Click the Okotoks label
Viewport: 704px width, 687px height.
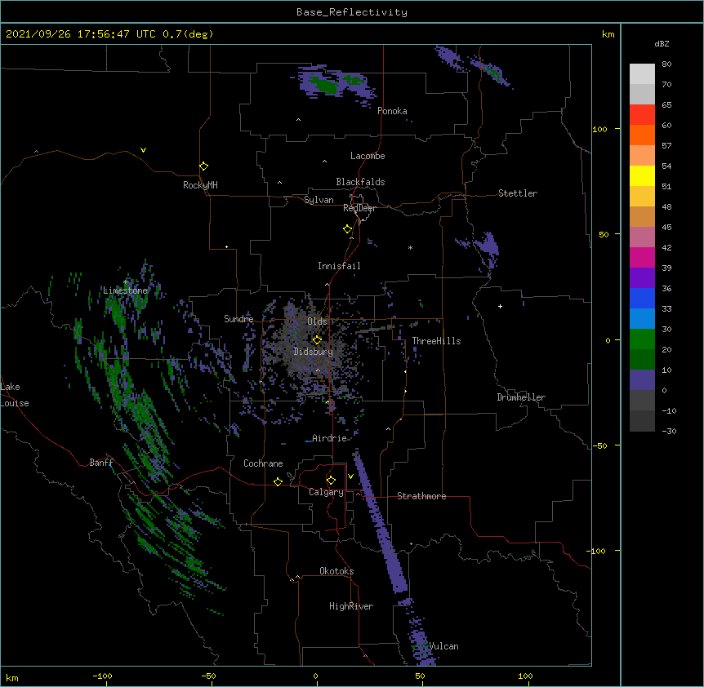(x=336, y=571)
